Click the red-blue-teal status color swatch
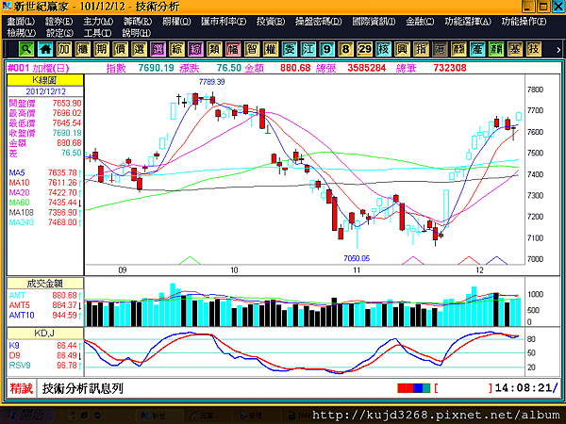Screen dimensions: 566x424 tap(414, 388)
